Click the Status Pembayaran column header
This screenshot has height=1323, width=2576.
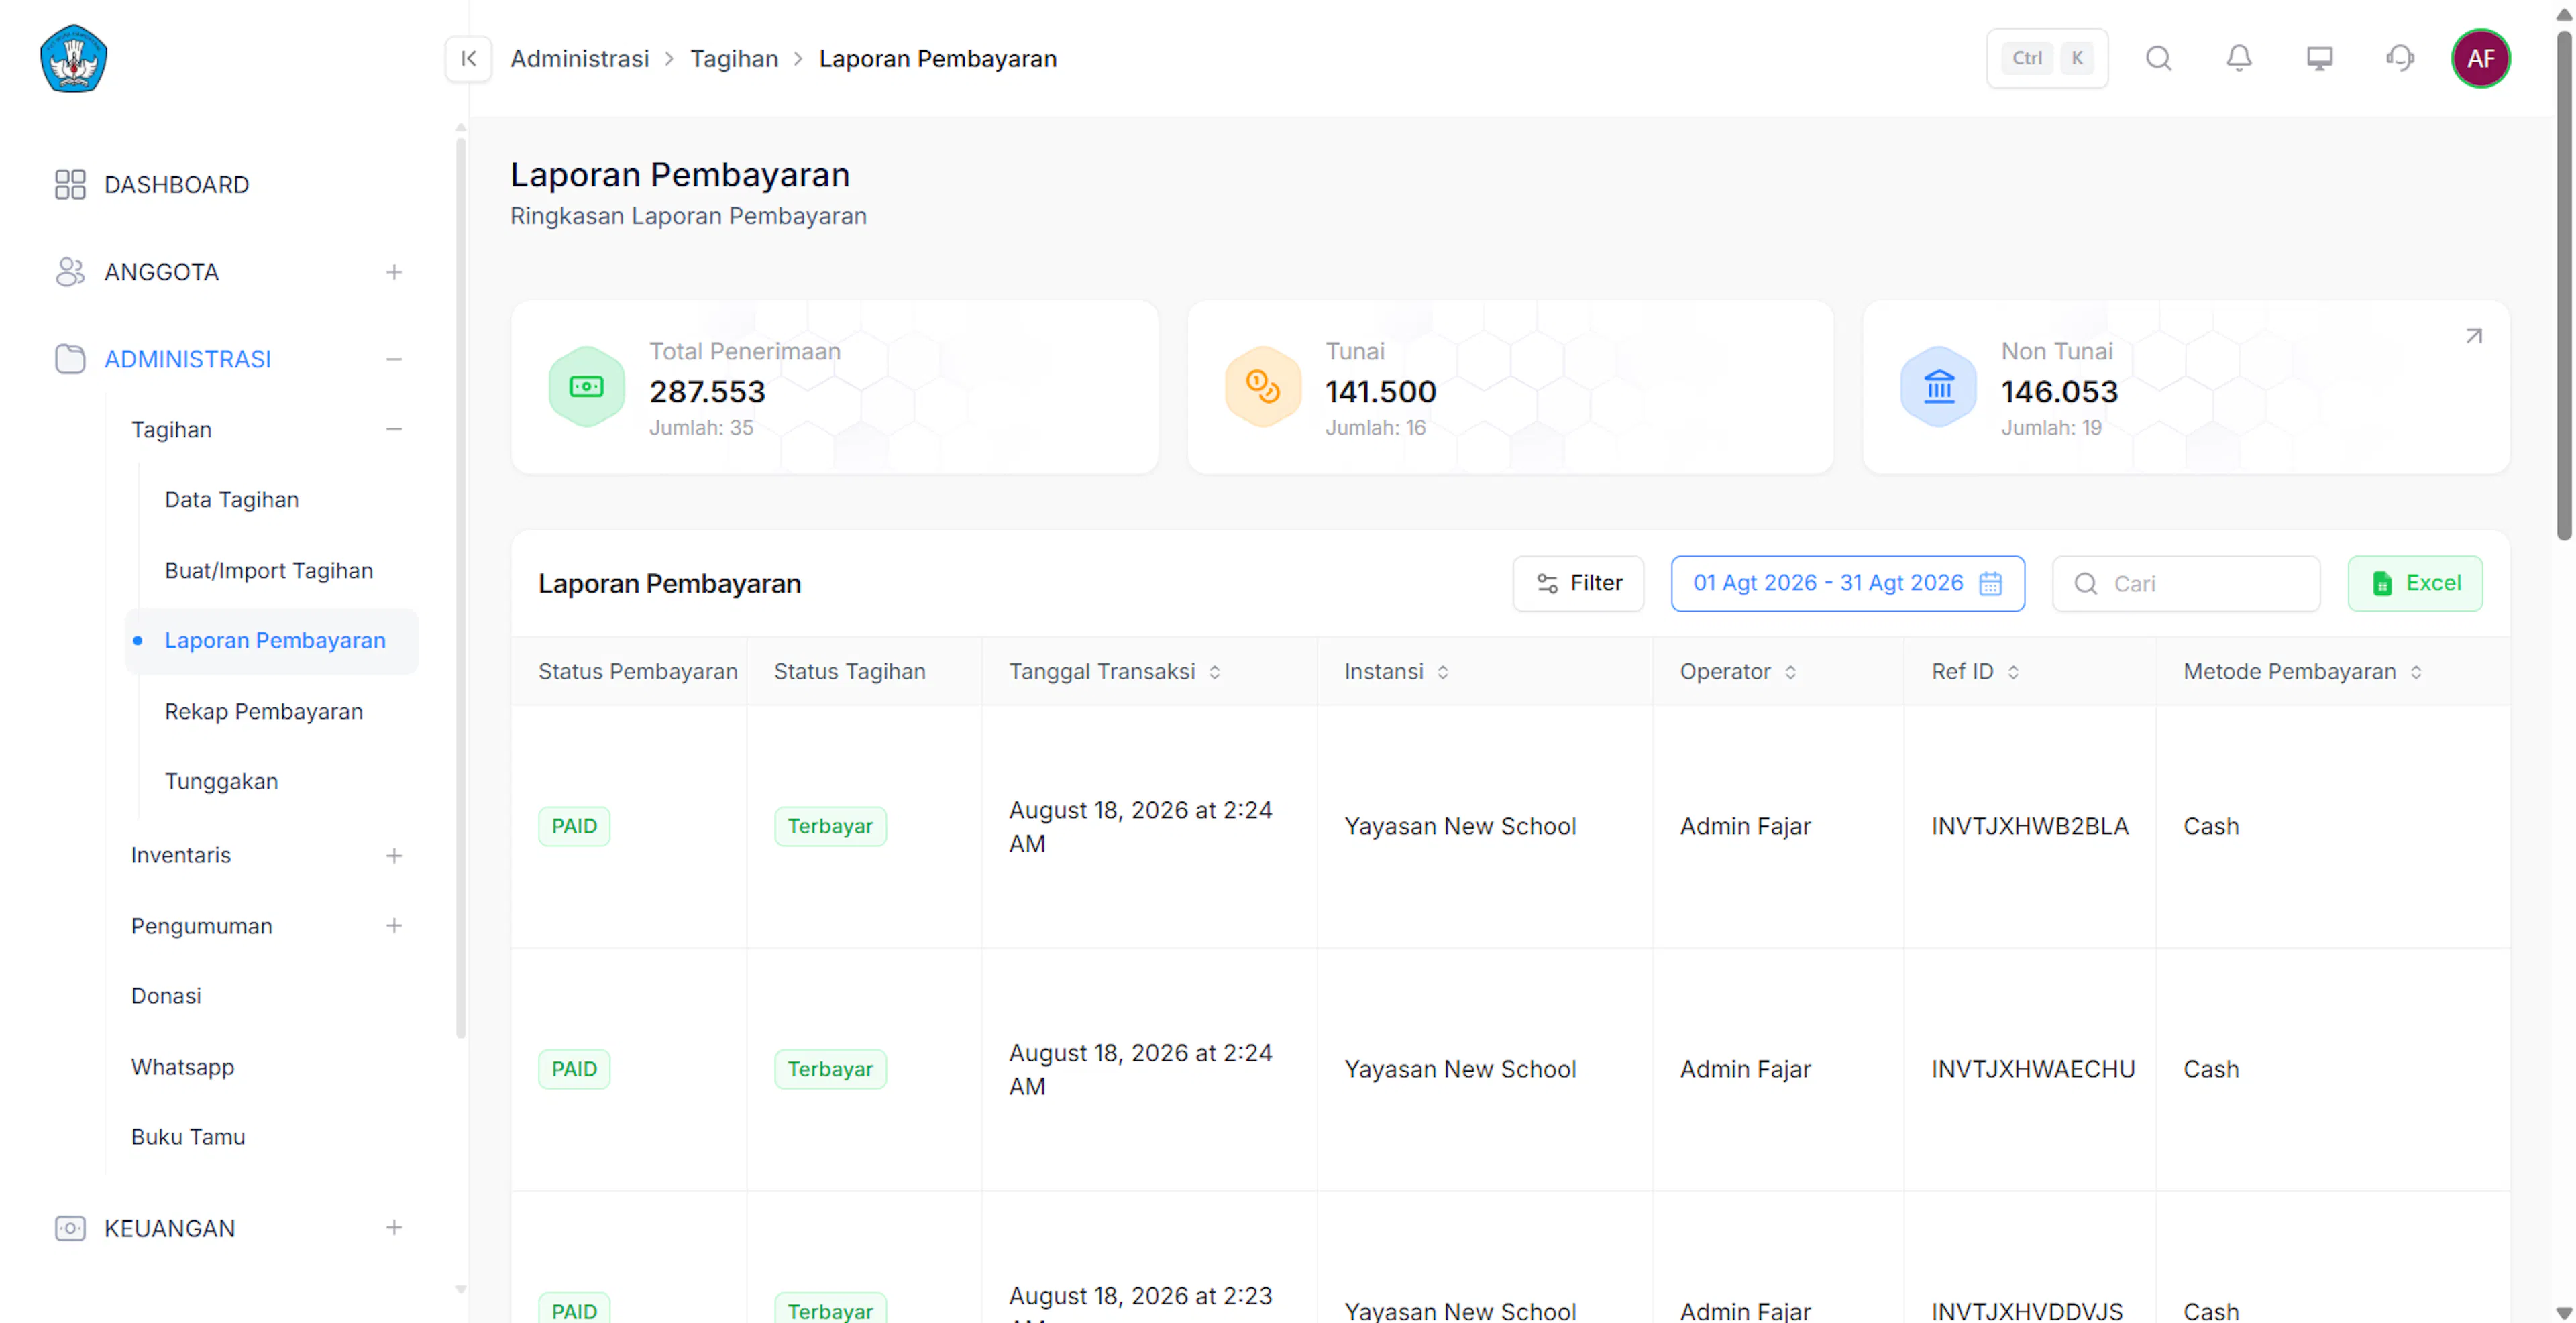(638, 671)
